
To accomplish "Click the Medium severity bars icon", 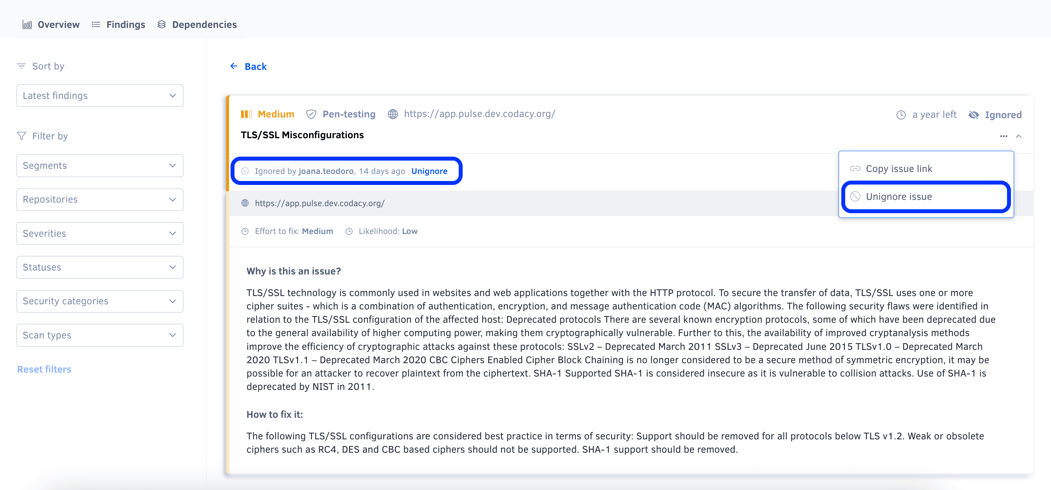I will 246,114.
